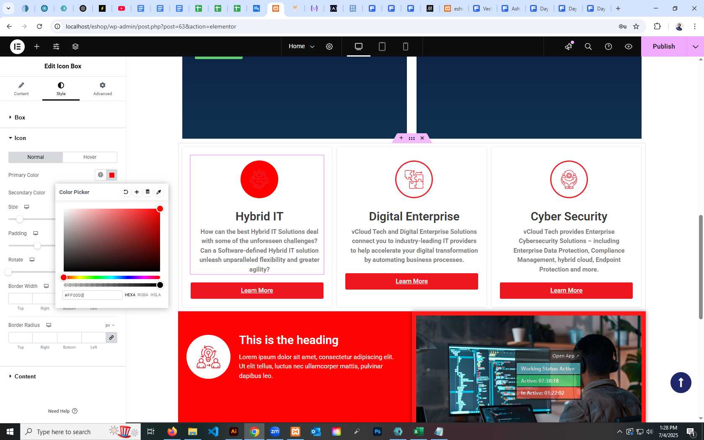Open Chrome tab search dropdown
This screenshot has width=704, height=440.
pyautogui.click(x=8, y=8)
